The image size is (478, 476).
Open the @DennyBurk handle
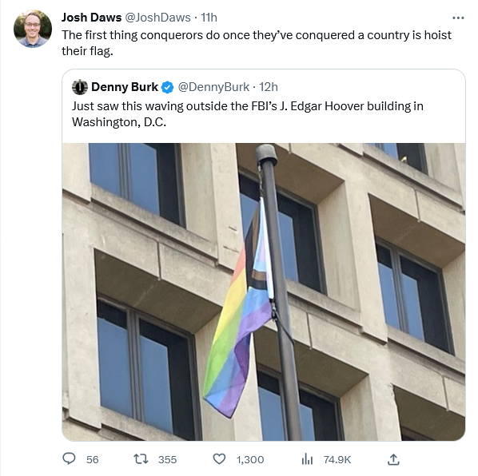tap(213, 87)
